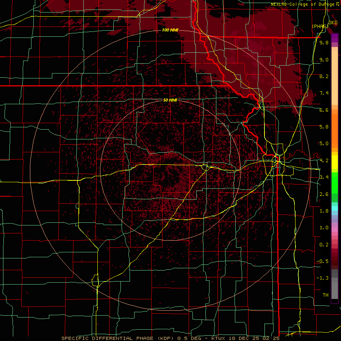Pick the pink segment of the color bar
The image size is (341, 341).
pyautogui.click(x=335, y=230)
